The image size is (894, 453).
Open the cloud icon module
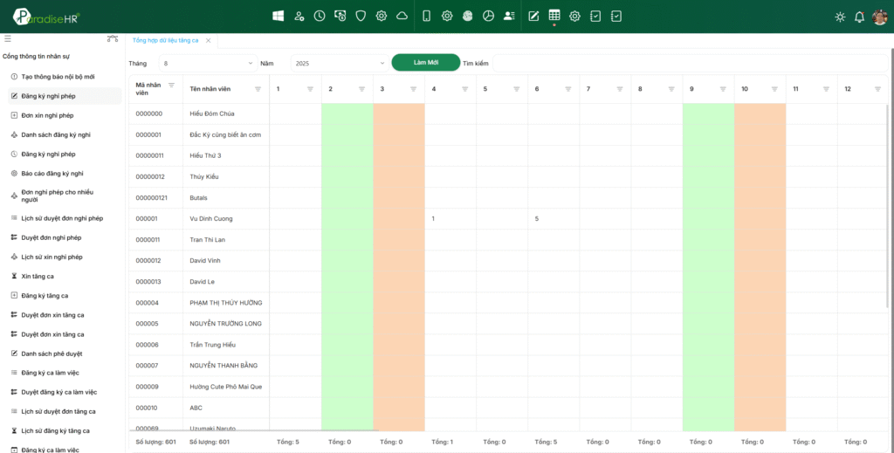coord(402,16)
